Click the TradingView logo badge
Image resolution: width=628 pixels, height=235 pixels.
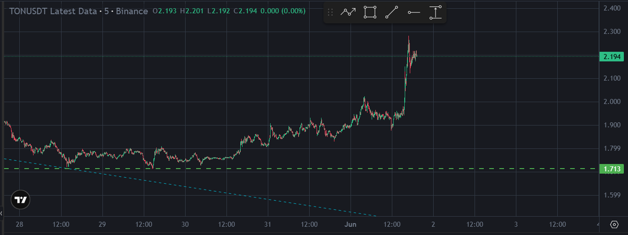21,199
